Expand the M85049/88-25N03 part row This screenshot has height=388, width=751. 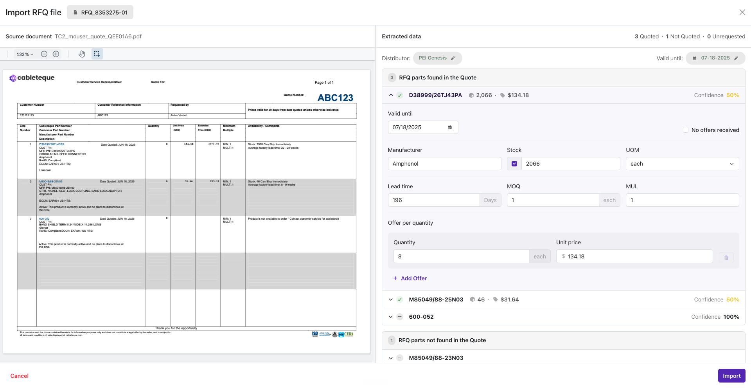[x=391, y=300]
